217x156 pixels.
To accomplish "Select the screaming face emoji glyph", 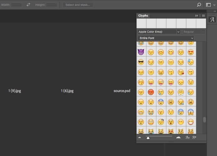I will 191,112.
